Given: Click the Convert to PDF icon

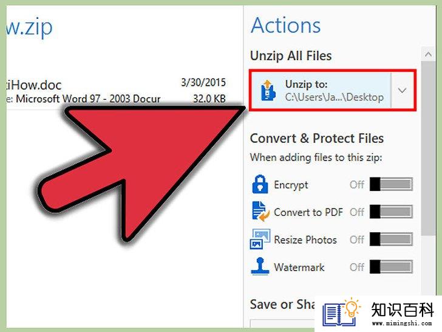Looking at the screenshot, I should point(259,212).
